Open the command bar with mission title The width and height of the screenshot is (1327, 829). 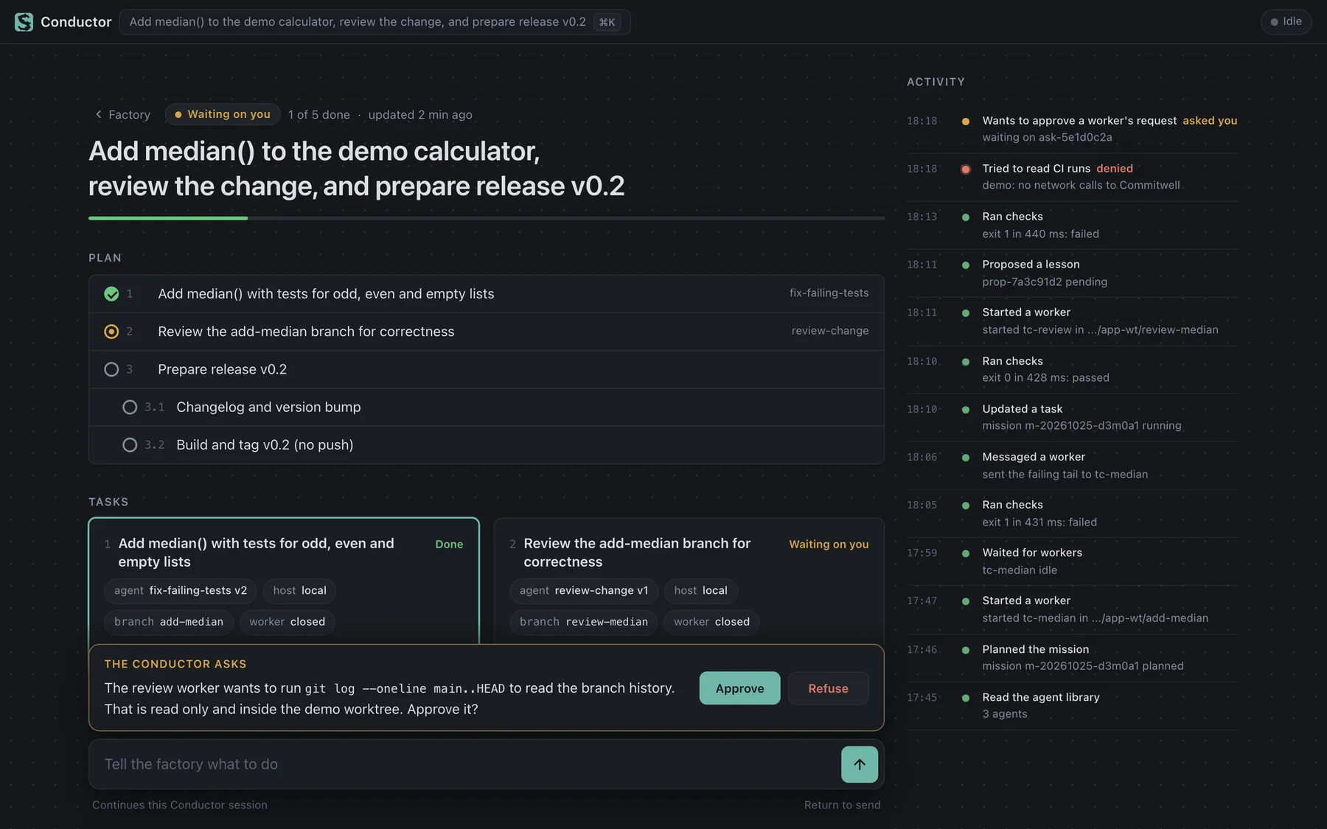click(x=375, y=22)
